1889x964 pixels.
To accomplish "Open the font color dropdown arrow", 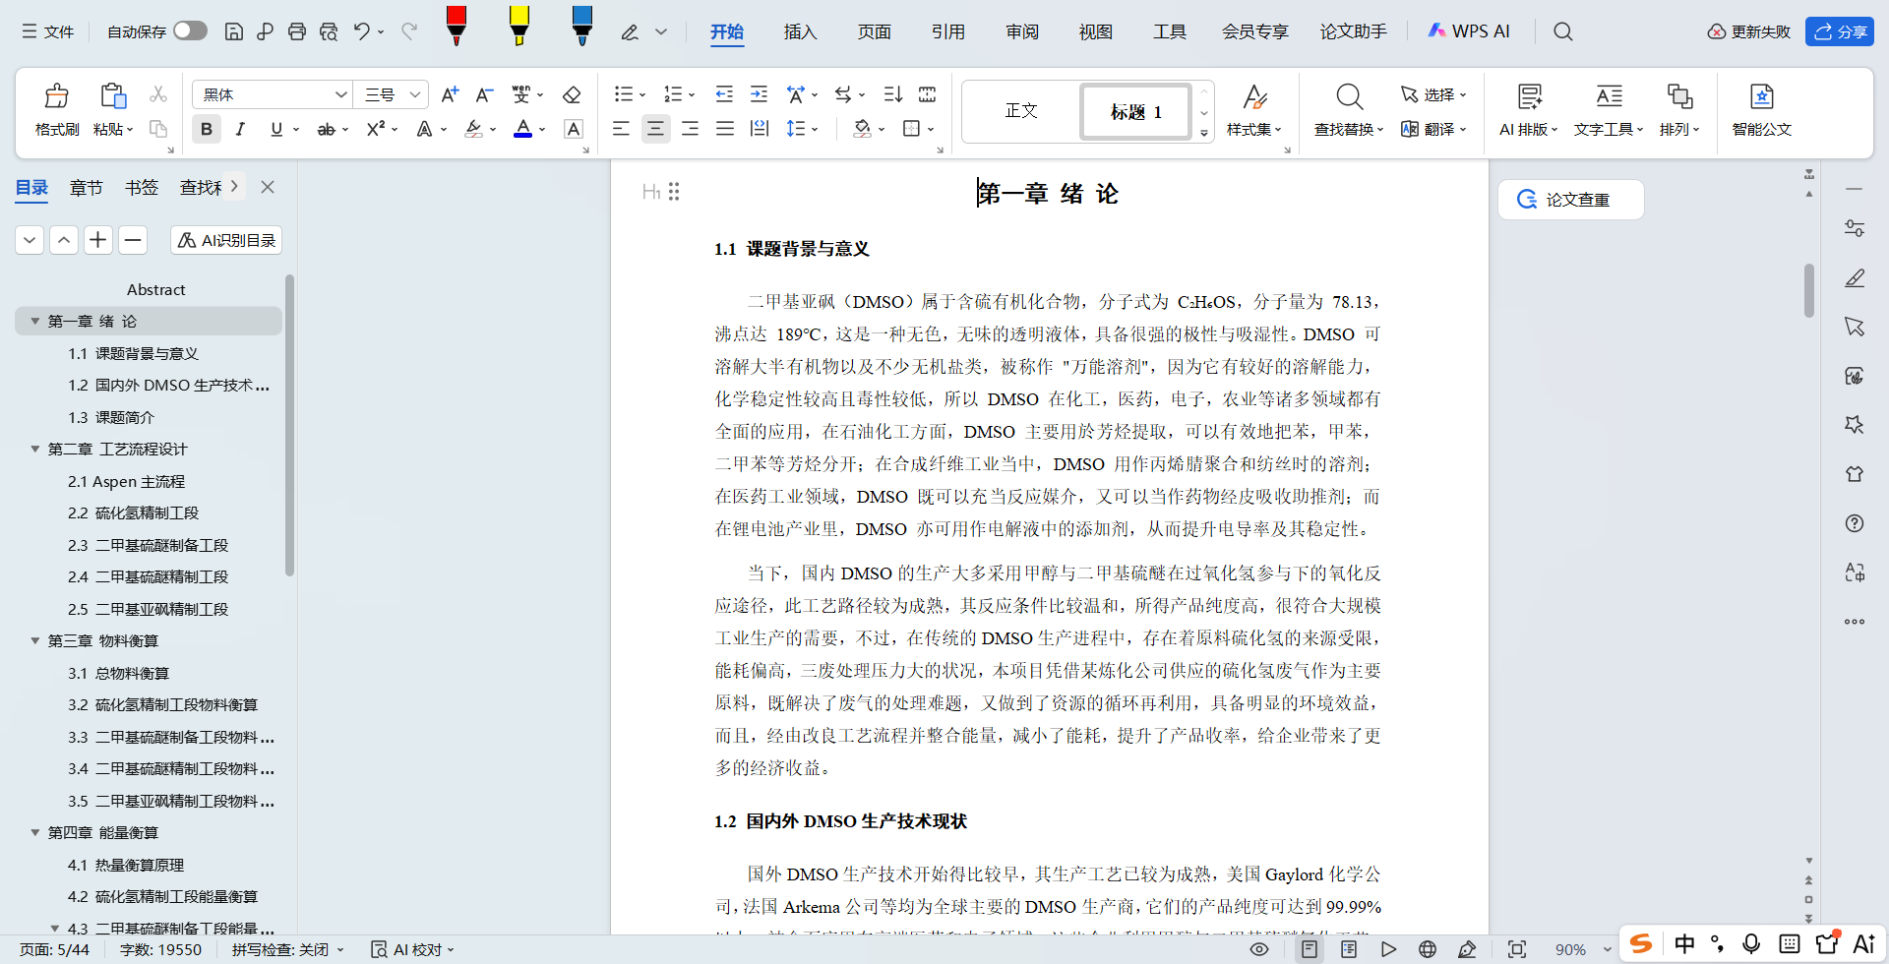I will point(542,130).
